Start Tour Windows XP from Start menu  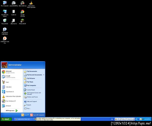12,101
